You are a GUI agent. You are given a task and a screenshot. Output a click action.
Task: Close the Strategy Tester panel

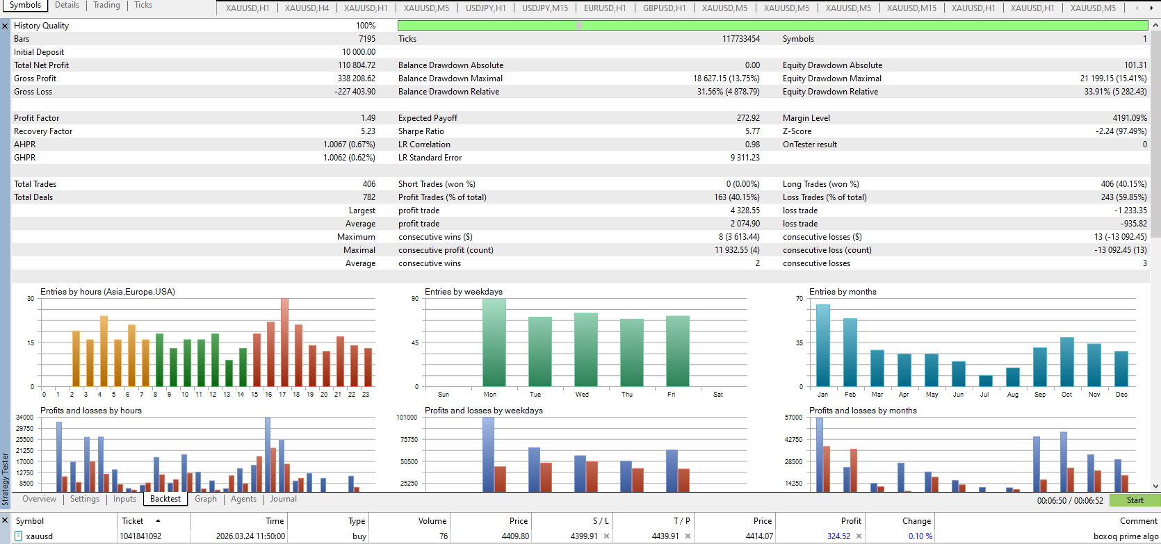[6, 26]
